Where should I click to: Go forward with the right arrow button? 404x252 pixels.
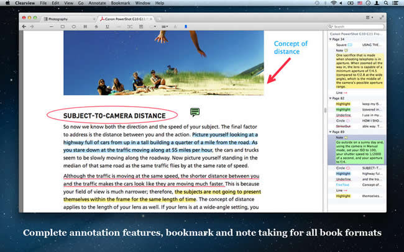(x=32, y=27)
